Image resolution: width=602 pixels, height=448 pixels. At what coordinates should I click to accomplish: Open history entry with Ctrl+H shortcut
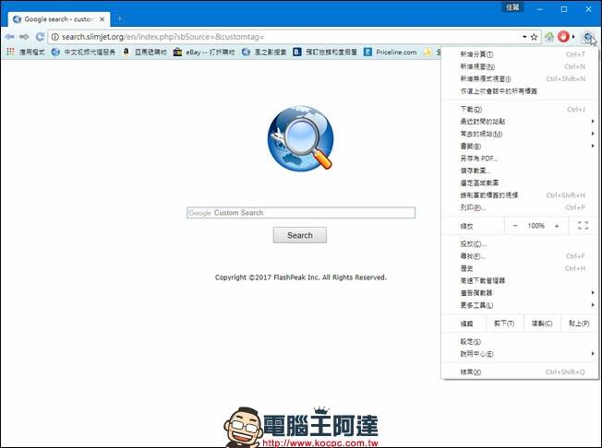[x=520, y=268]
